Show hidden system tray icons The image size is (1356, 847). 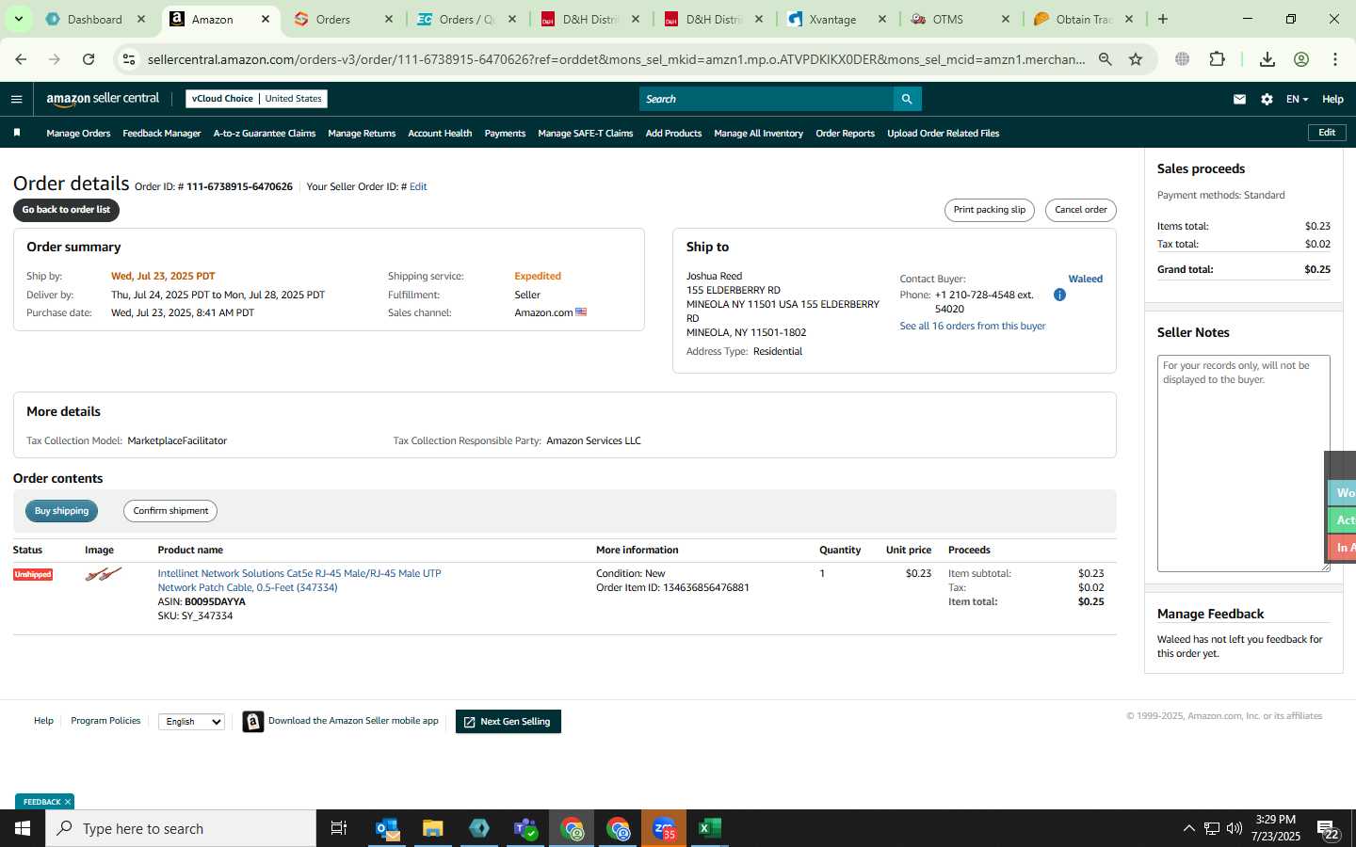click(1188, 828)
